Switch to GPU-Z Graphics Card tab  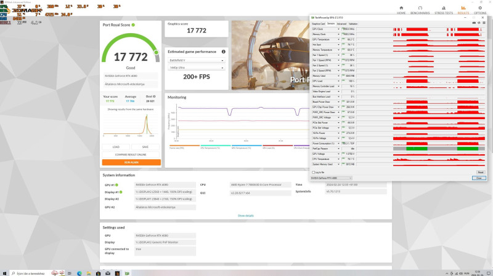318,24
